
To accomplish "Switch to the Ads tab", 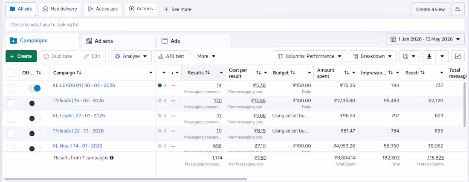I will 193,41.
